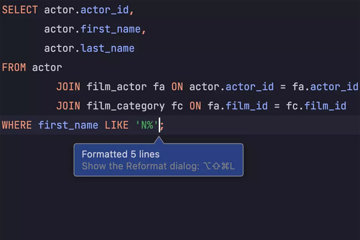The height and width of the screenshot is (240, 360).
Task: Click fa.actor_id at end of first join
Action: [325, 87]
